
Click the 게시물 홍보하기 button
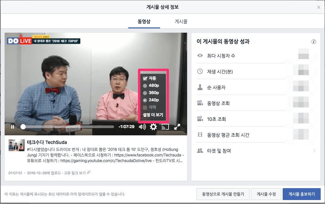click(x=302, y=194)
